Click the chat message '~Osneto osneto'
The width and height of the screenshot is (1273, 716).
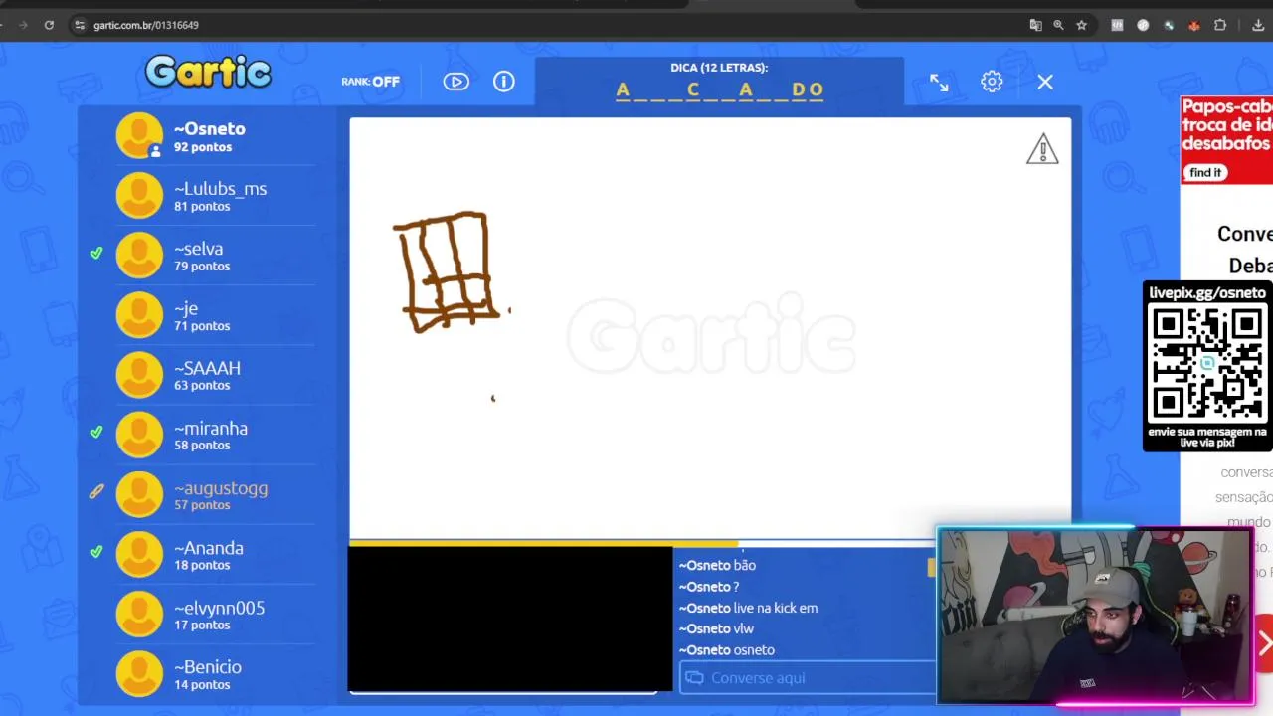point(726,650)
